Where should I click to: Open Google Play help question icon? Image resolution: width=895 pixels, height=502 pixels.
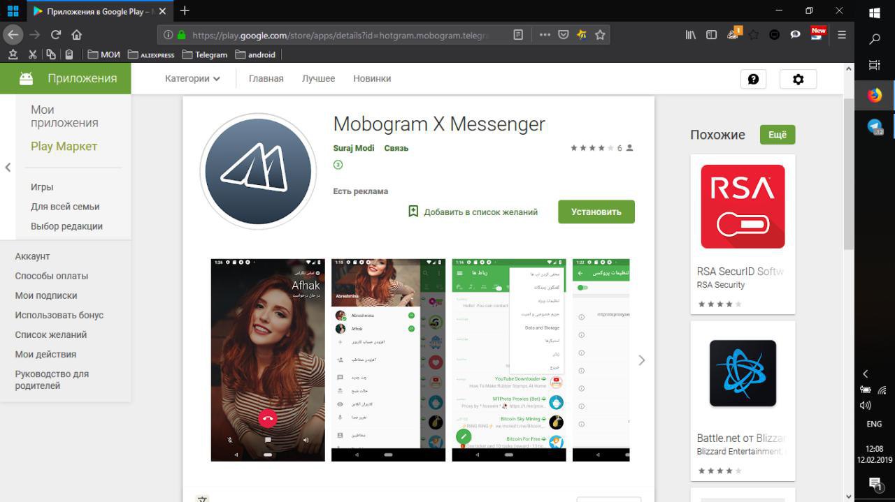pos(753,79)
